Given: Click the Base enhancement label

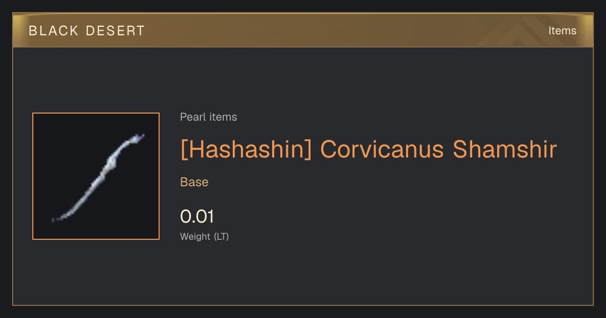Looking at the screenshot, I should [194, 182].
